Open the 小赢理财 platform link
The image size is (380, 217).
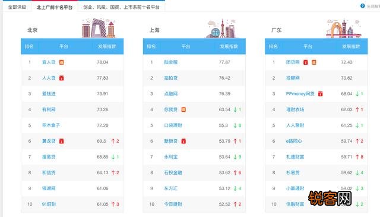coord(295,188)
